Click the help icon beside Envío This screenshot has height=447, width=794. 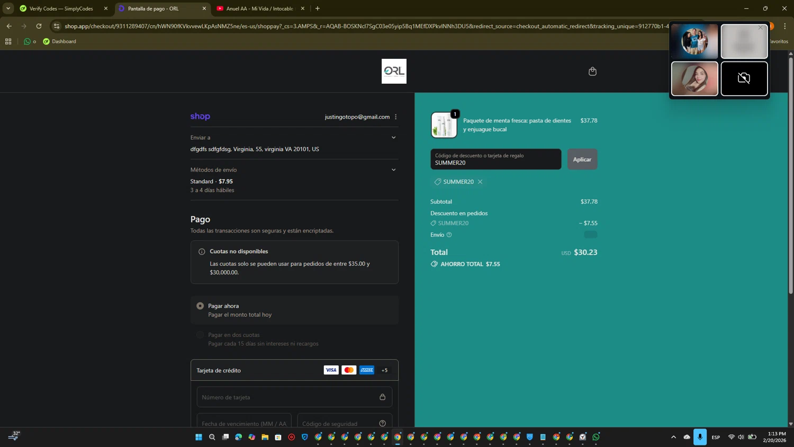(x=449, y=235)
